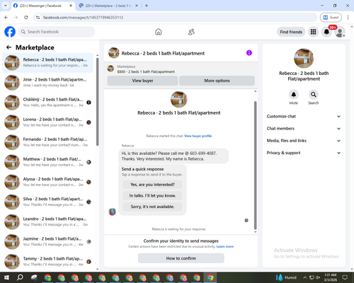Open Leandro conversation in chat list
The height and width of the screenshot is (283, 354).
point(47,222)
